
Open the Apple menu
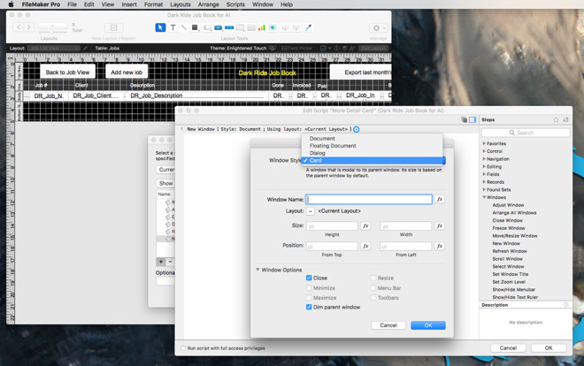click(11, 4)
